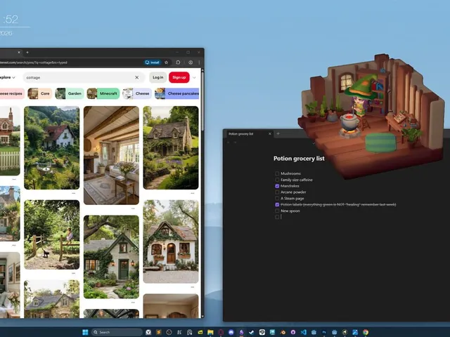This screenshot has width=450, height=337.
Task: Check the New spoon checkbox
Action: point(277,211)
